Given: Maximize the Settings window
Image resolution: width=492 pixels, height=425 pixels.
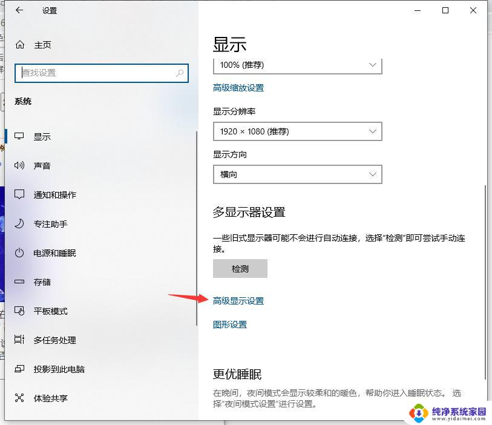Looking at the screenshot, I should coord(445,10).
